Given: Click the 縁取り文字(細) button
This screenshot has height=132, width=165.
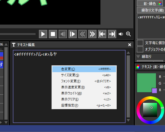Looking at the screenshot, I should click(151, 10).
